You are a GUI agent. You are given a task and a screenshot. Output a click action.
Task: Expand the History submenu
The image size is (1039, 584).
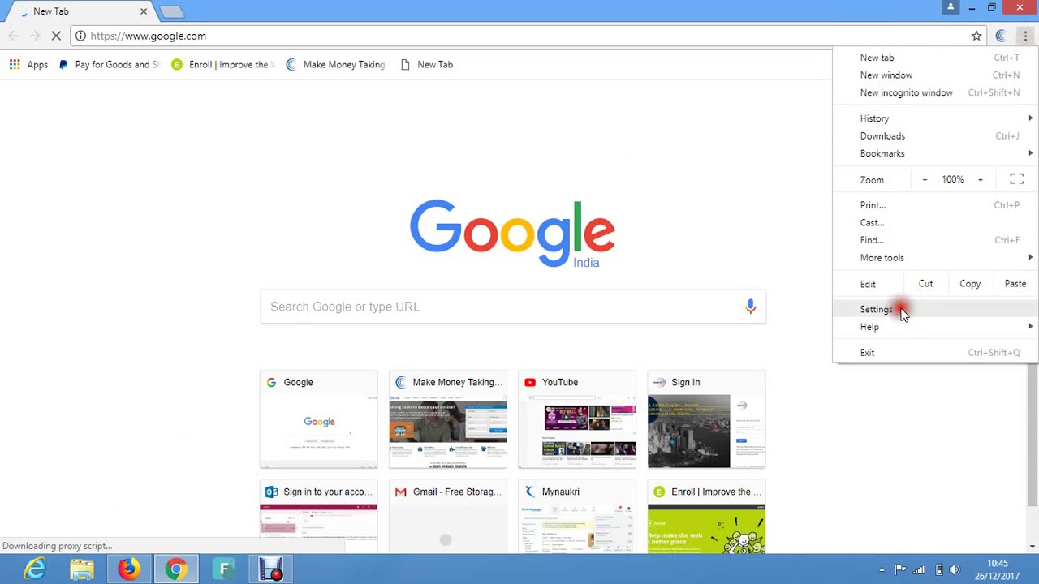936,118
